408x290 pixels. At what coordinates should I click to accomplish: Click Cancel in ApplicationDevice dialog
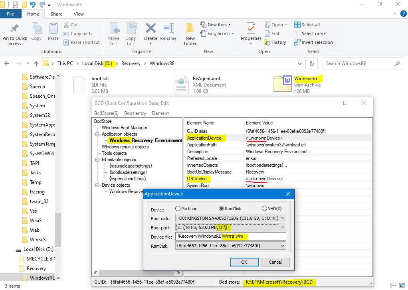(x=275, y=262)
